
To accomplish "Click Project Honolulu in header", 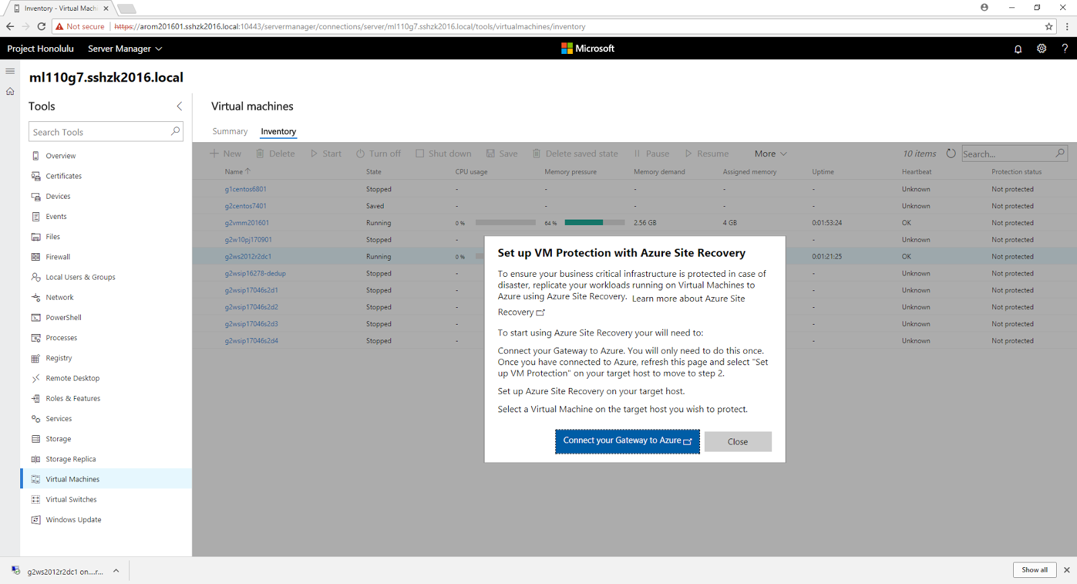I will 40,48.
